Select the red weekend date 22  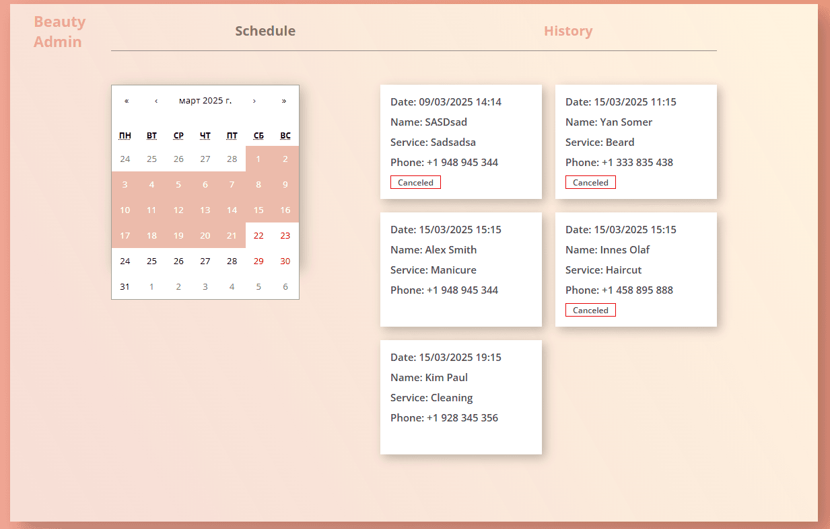pyautogui.click(x=258, y=235)
